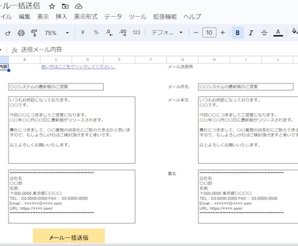Select the paint format tool

point(34,33)
